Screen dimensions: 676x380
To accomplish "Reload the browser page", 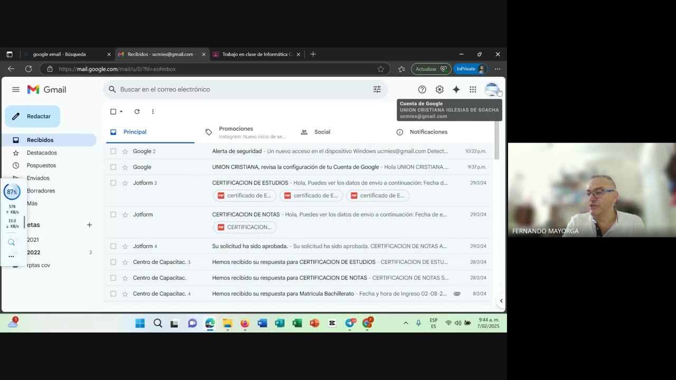I will click(29, 69).
